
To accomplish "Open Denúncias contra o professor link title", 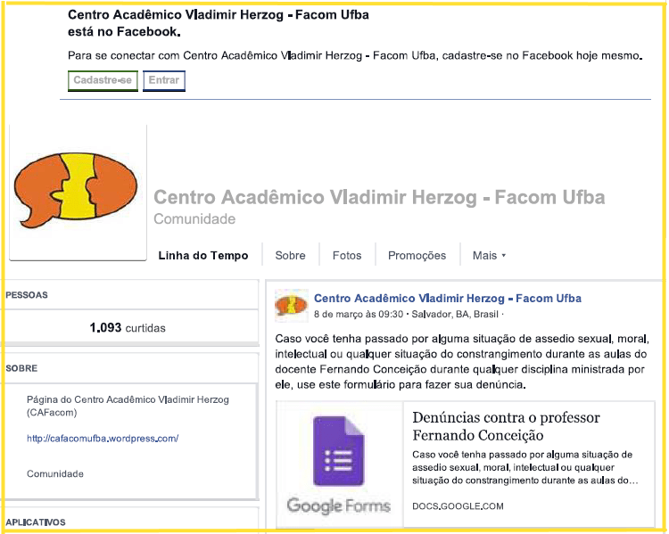I will coord(506,426).
